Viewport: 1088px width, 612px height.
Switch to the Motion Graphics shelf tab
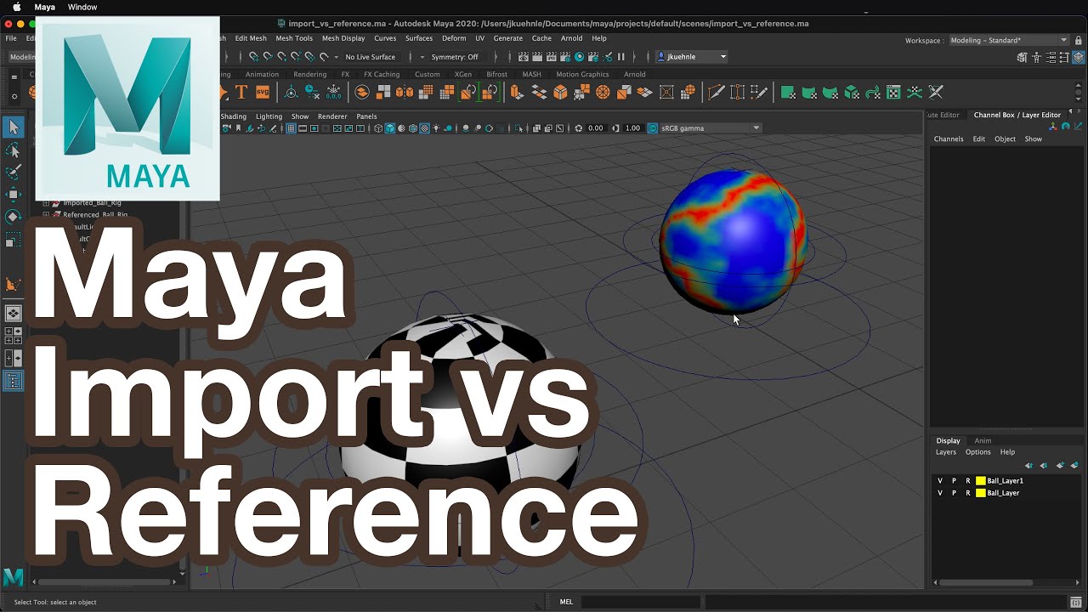pos(582,75)
